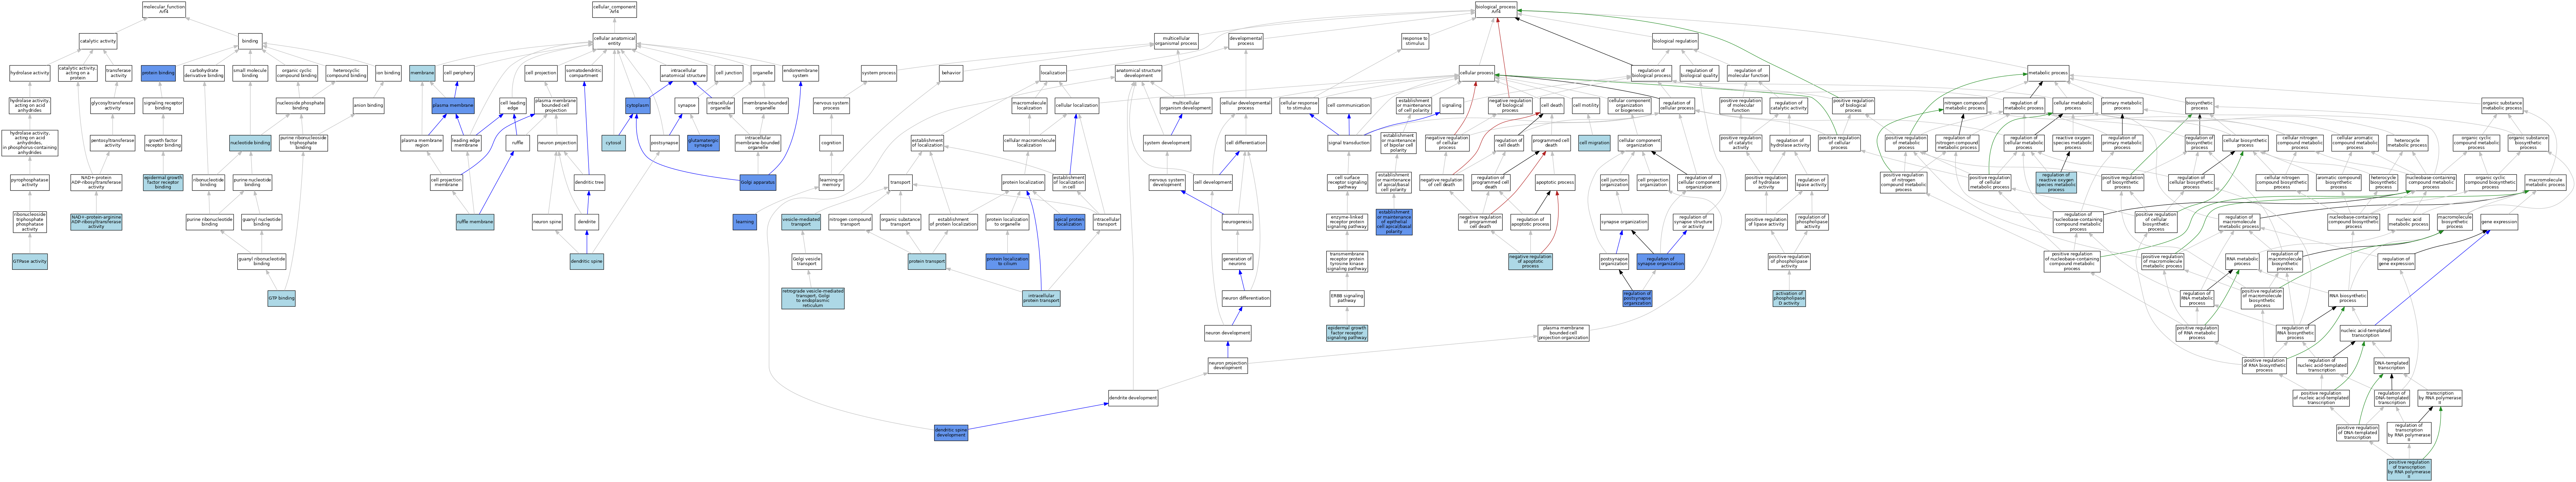Viewport: 2576px width, 482px height.
Task: Select the 'gene expression' node
Action: point(2499,222)
